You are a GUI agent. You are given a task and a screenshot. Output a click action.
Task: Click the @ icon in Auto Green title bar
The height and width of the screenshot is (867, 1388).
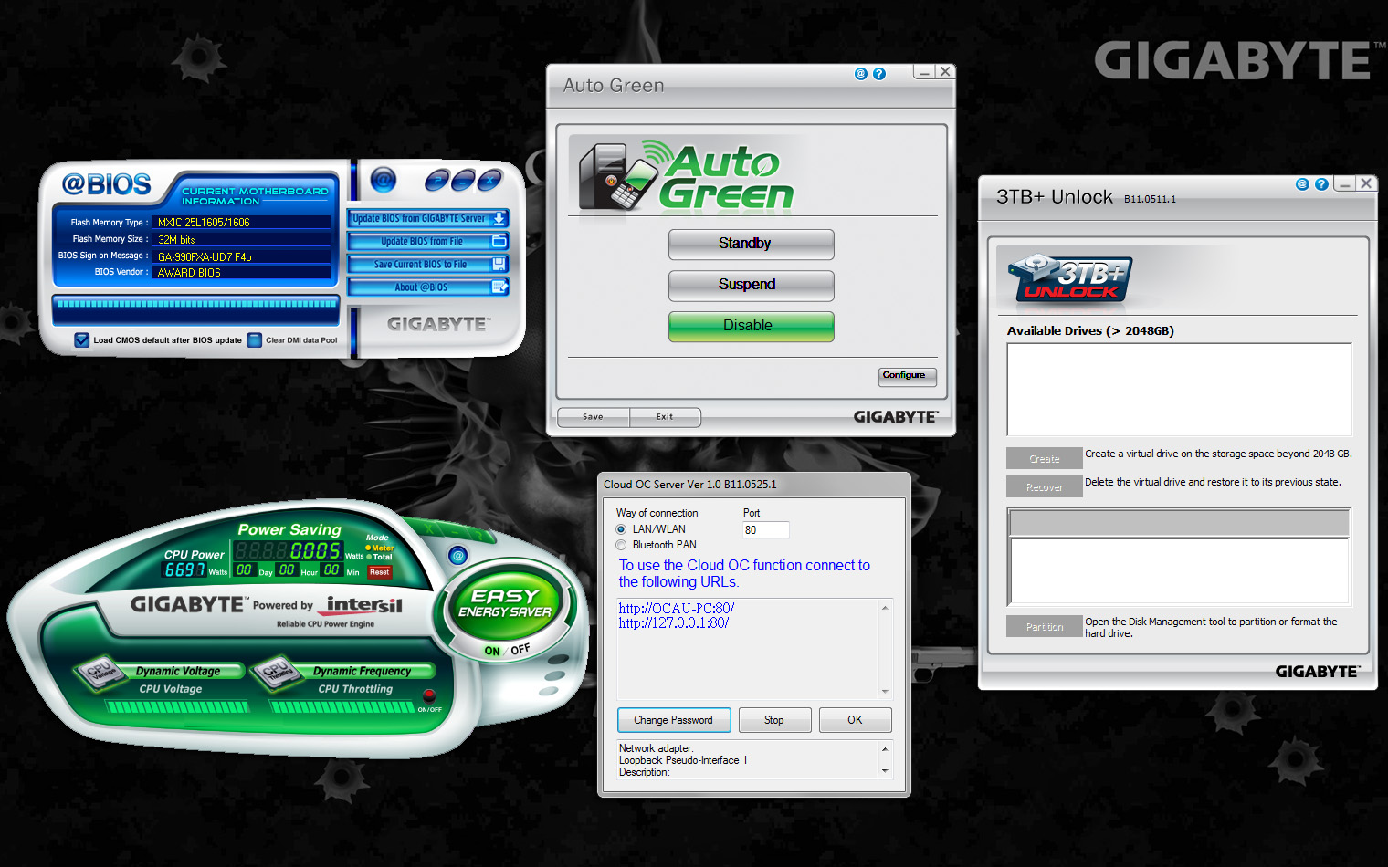click(x=860, y=74)
